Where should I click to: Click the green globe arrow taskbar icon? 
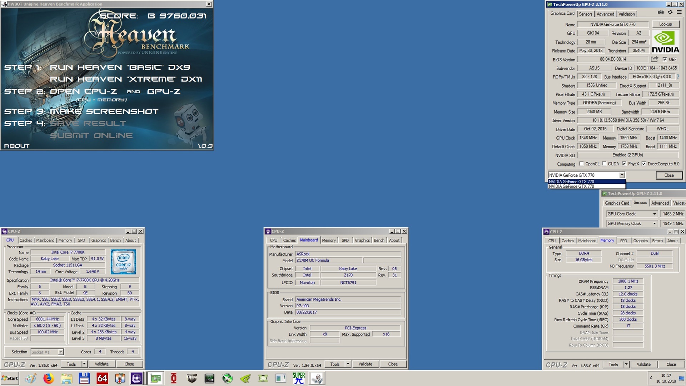(x=228, y=378)
